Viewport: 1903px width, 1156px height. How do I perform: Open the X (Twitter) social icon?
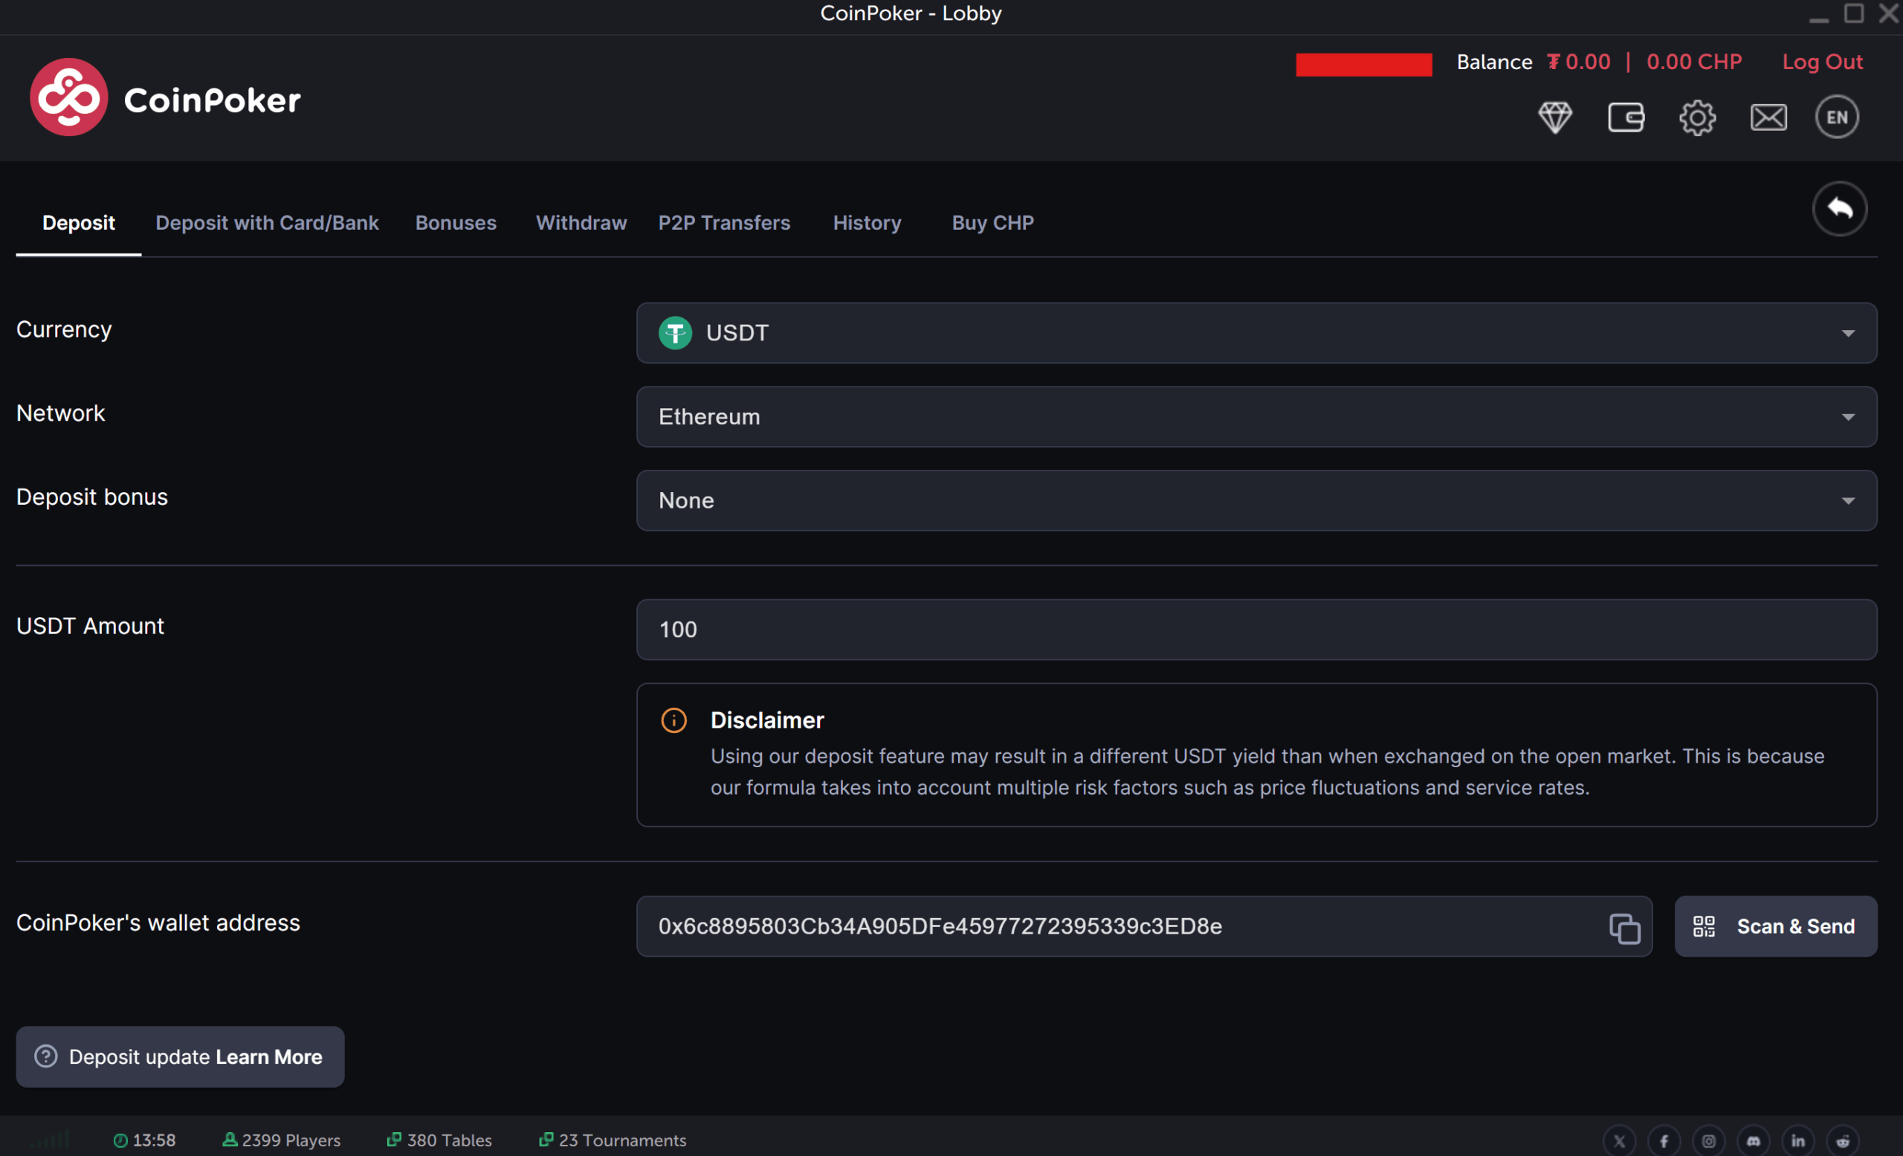(x=1619, y=1140)
